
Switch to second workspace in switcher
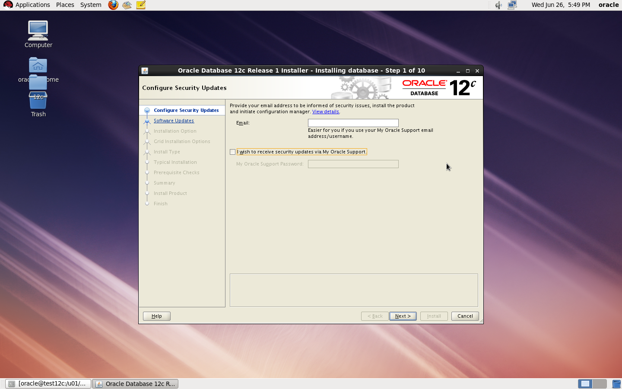[x=599, y=384]
